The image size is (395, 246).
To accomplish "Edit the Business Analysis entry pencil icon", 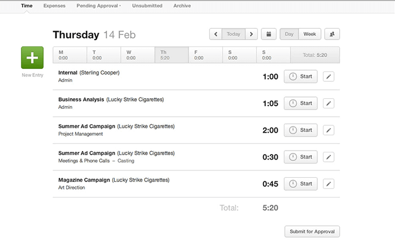I will 329,103.
